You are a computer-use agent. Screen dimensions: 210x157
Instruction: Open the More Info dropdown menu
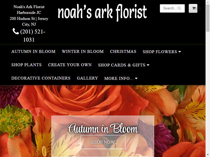(121, 78)
